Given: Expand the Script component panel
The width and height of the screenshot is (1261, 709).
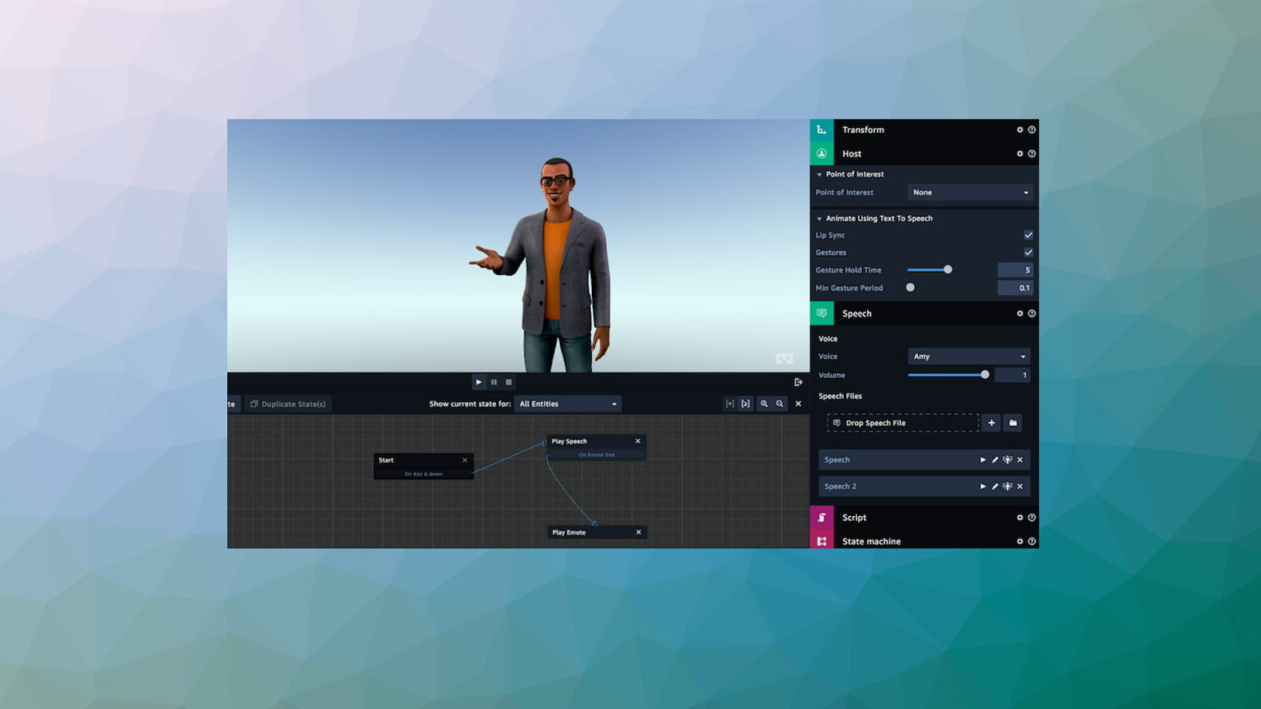Looking at the screenshot, I should (x=854, y=518).
